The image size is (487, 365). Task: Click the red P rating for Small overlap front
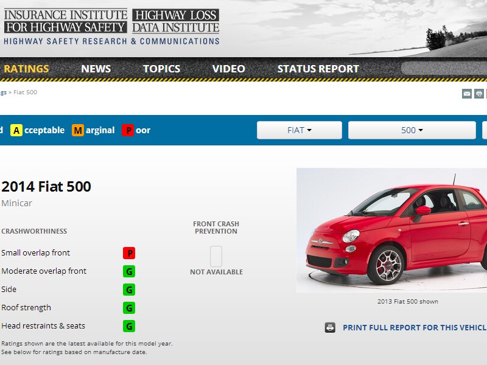(129, 253)
